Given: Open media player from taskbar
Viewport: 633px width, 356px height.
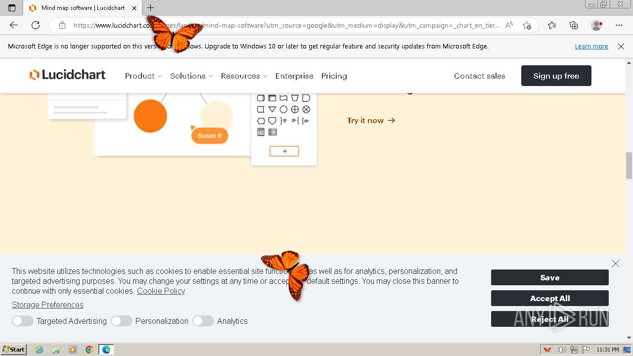Looking at the screenshot, I should 73,350.
